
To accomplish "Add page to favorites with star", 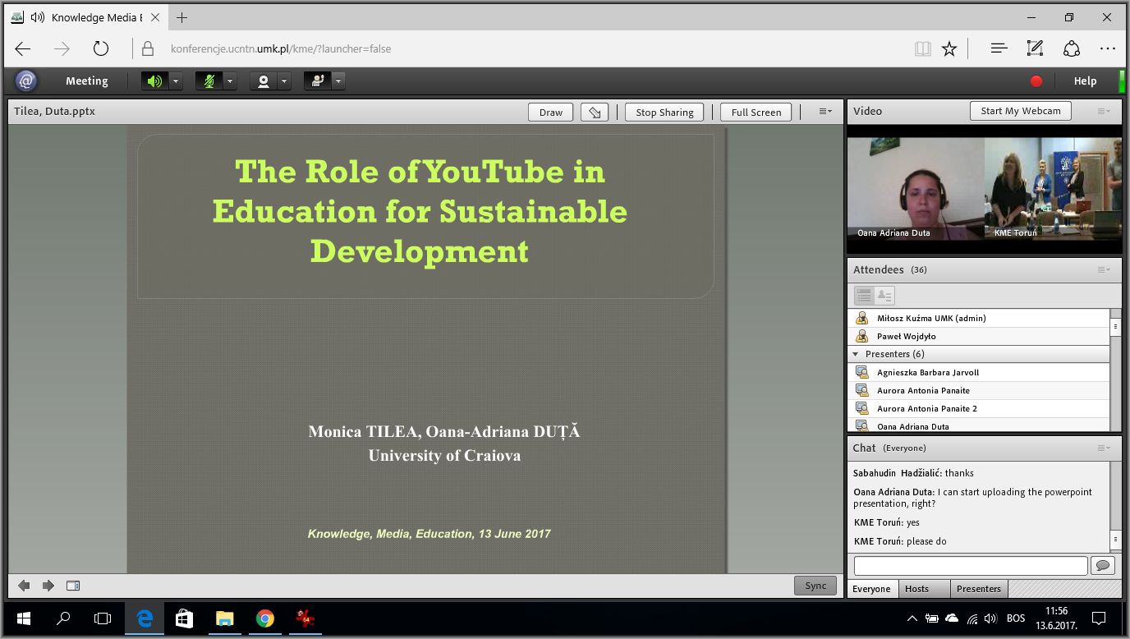I will point(949,48).
